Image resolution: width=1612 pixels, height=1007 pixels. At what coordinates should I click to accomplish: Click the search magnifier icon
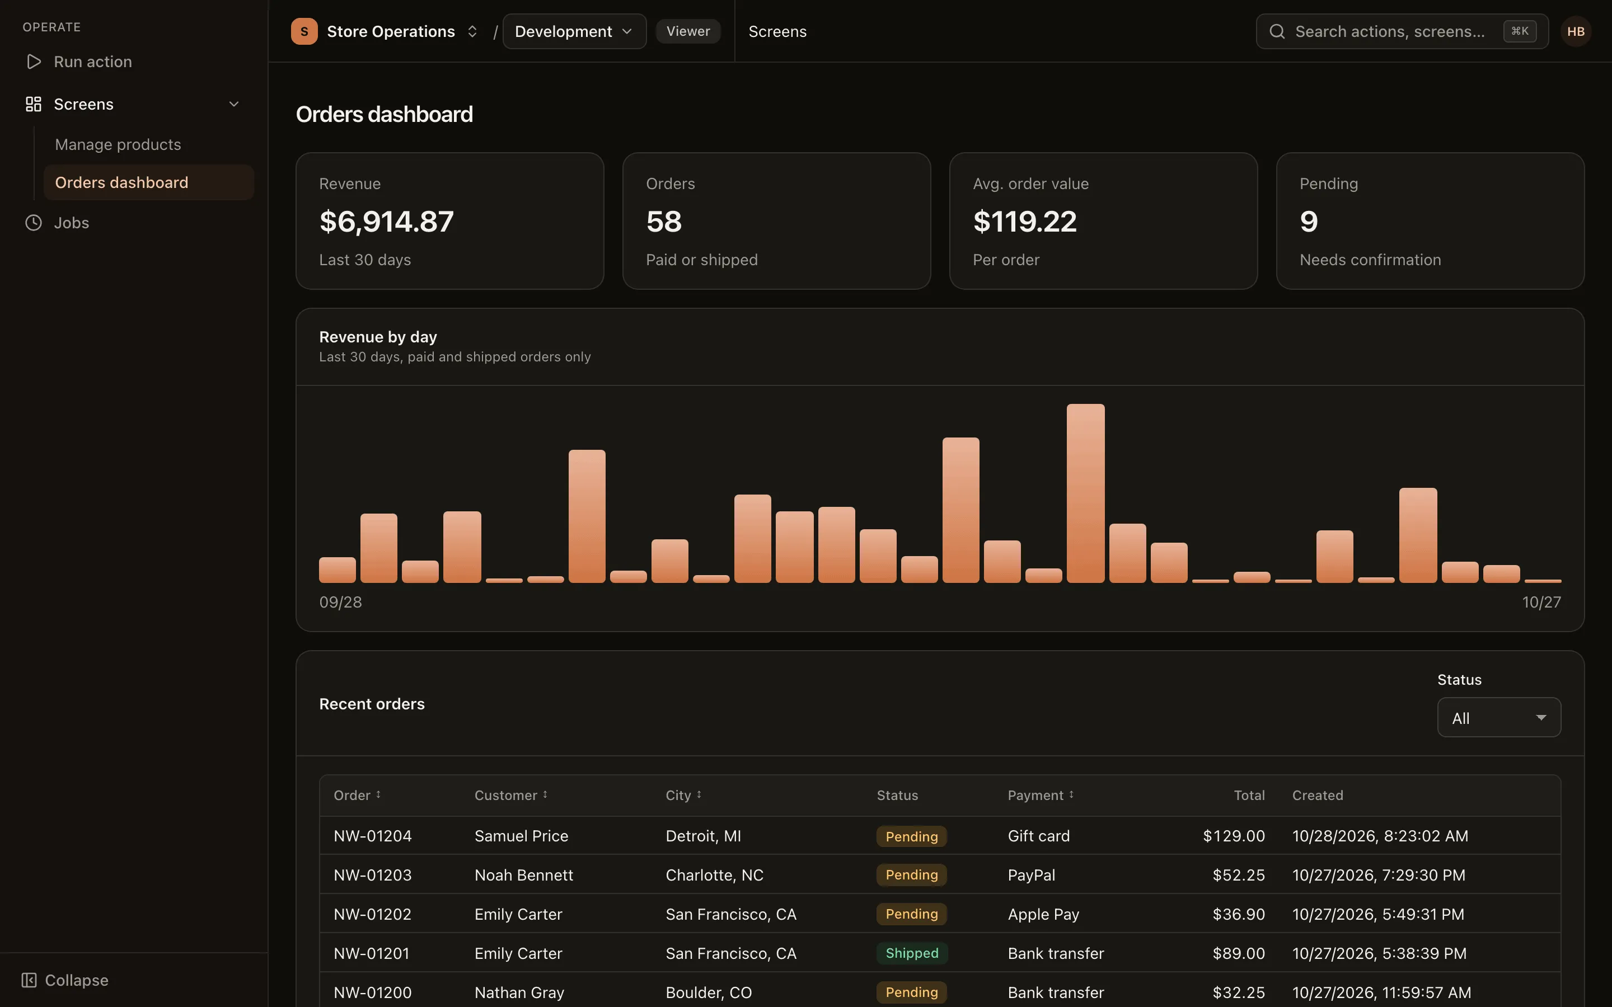point(1276,31)
